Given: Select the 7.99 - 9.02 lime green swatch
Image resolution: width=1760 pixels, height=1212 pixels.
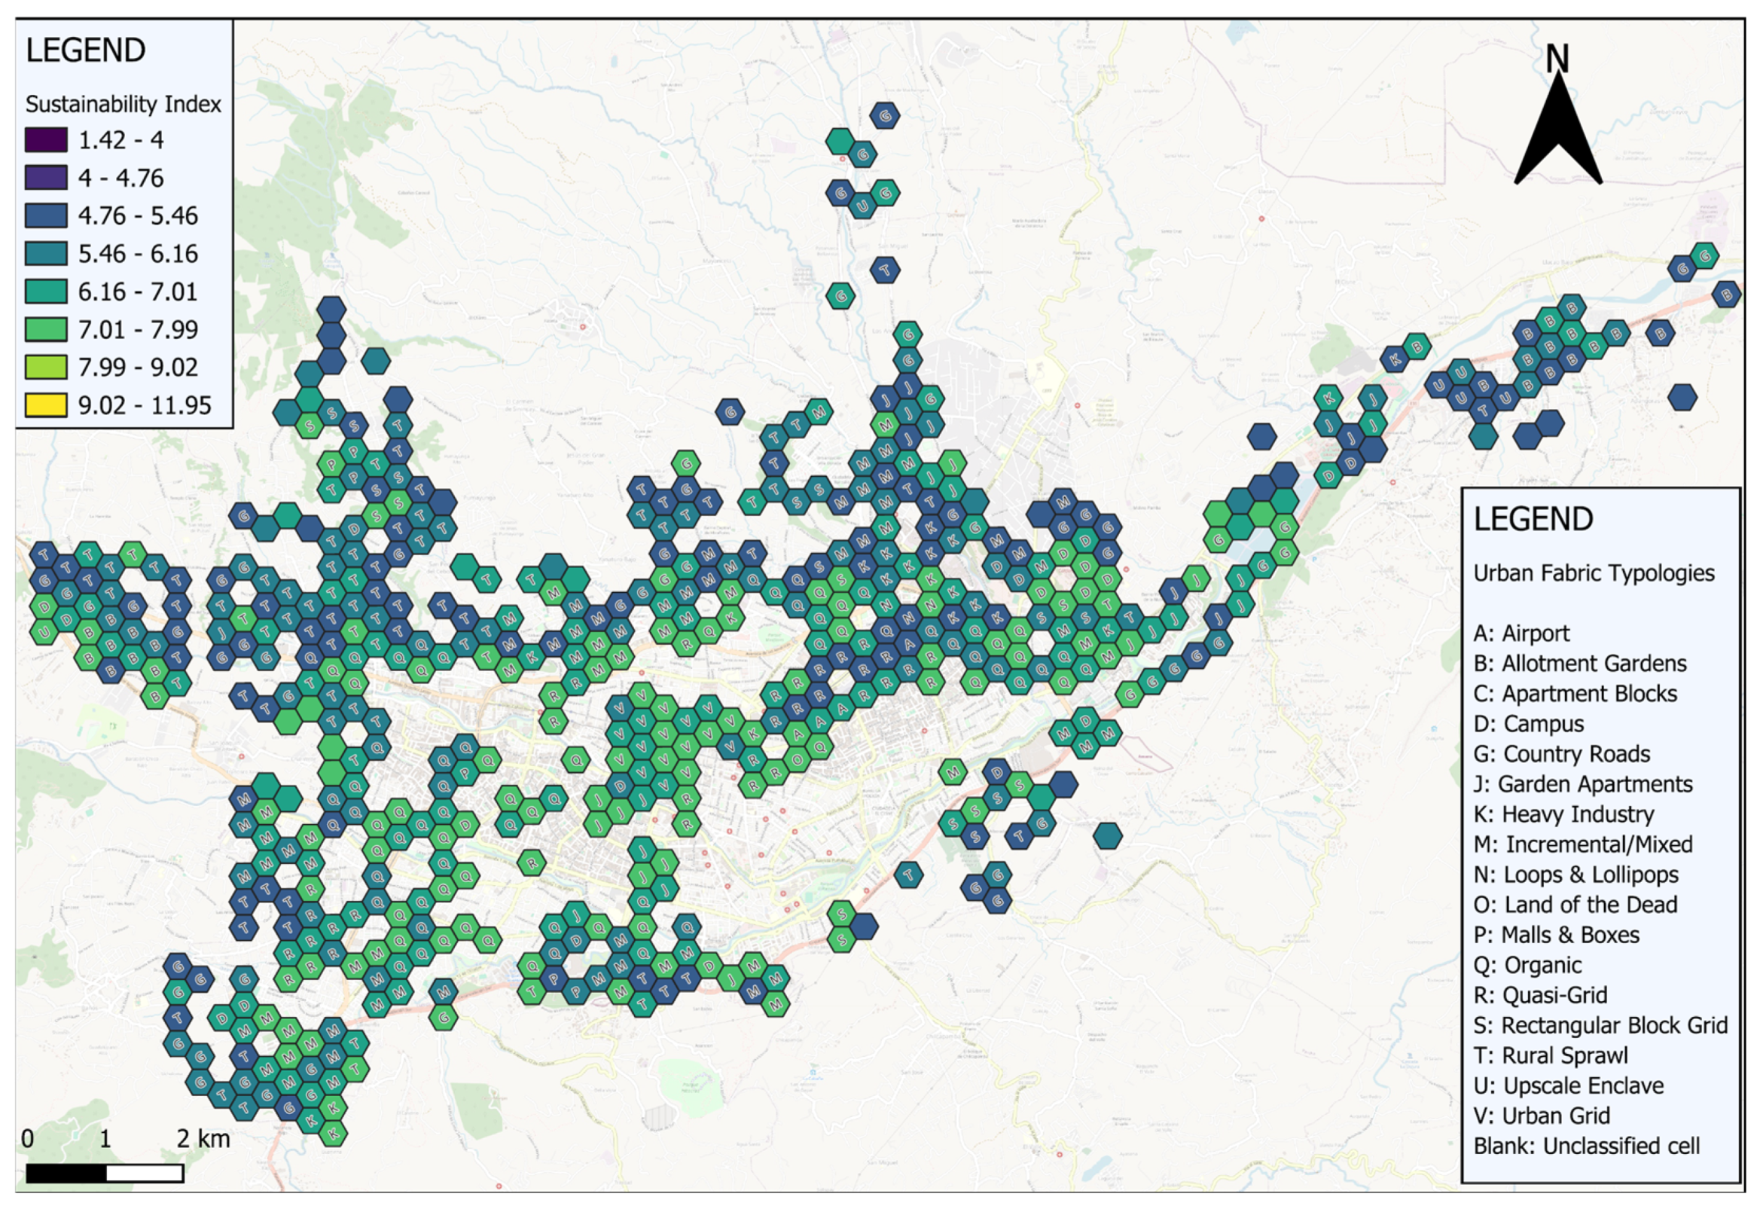Looking at the screenshot, I should point(47,367).
